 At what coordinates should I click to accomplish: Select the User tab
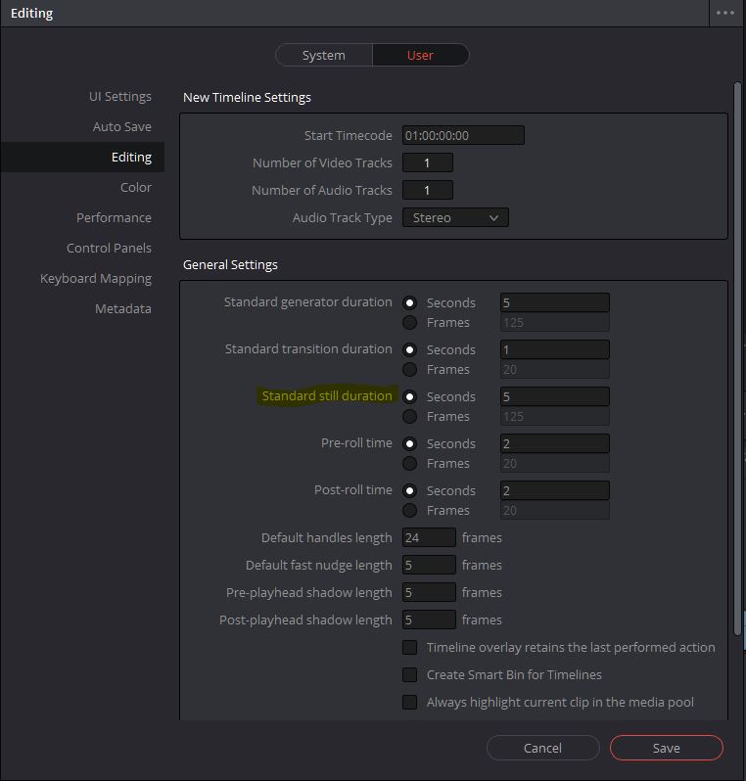420,55
